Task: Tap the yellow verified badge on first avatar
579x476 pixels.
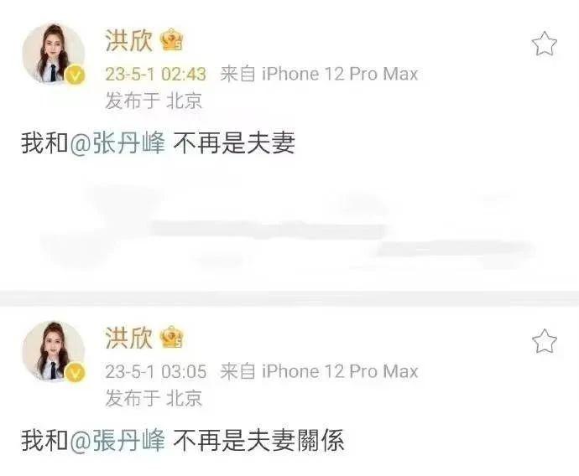Action: pyautogui.click(x=75, y=75)
